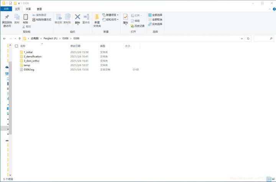Click the Delete red X icon
Image resolution: width=276 pixels, height=182 pixels.
pyautogui.click(x=77, y=18)
